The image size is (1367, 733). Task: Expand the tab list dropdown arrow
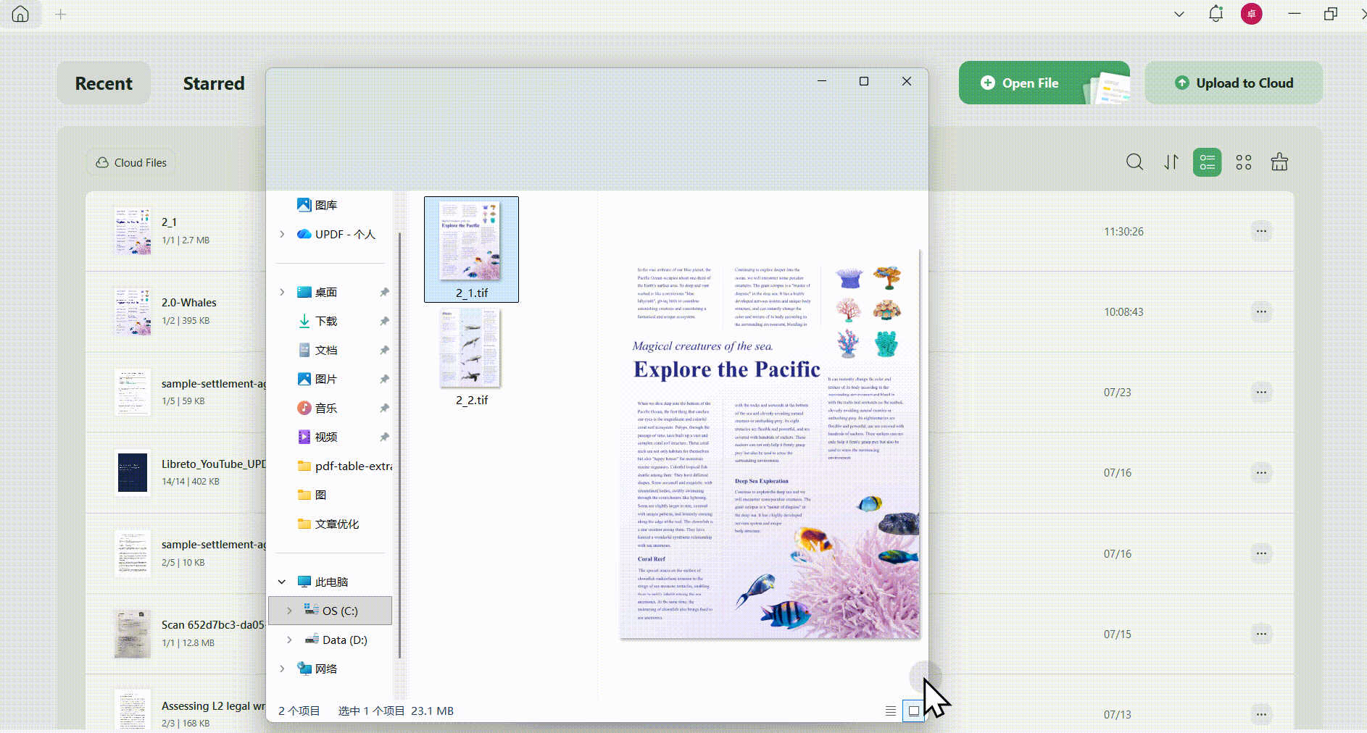[1179, 14]
